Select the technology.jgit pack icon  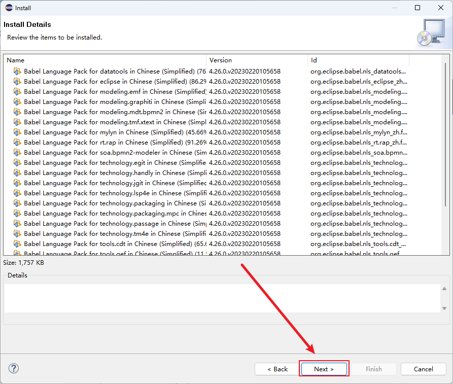[17, 183]
